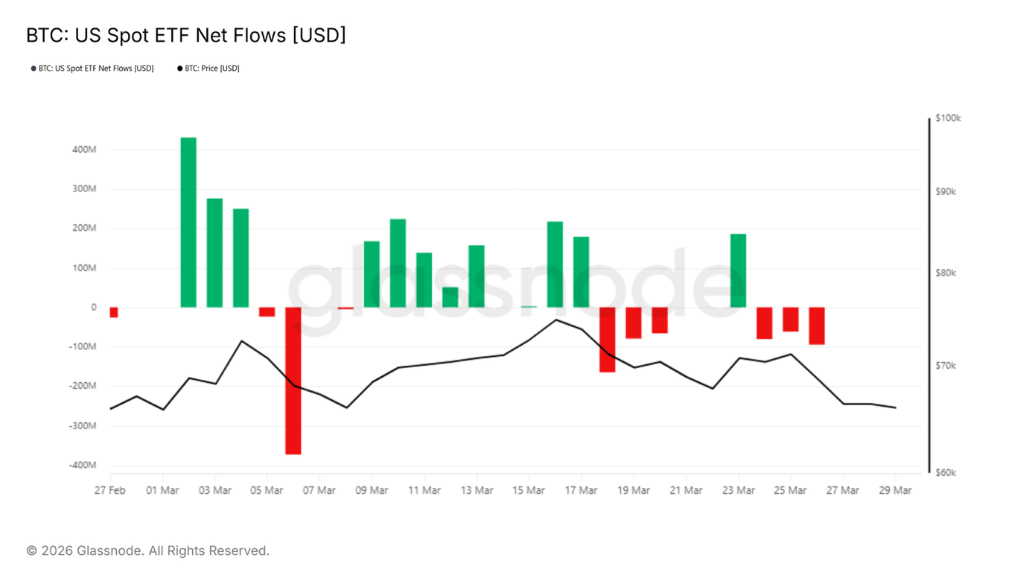Click the green bar on 23 Mar

coord(738,270)
